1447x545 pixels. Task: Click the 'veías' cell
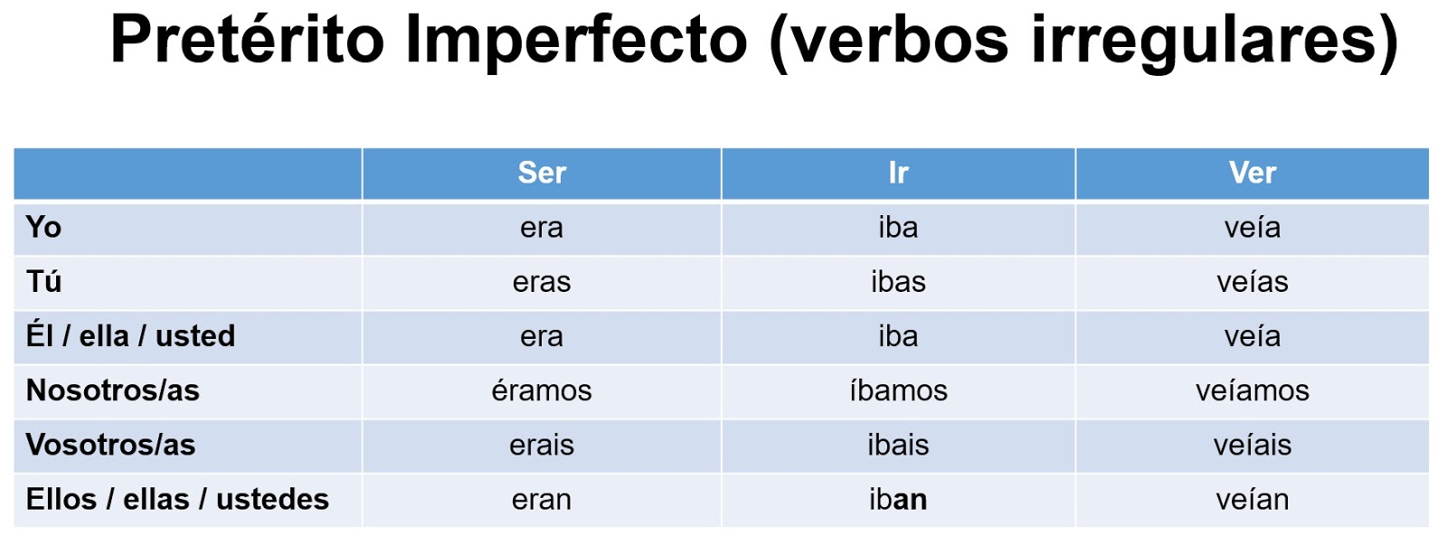coord(1252,282)
